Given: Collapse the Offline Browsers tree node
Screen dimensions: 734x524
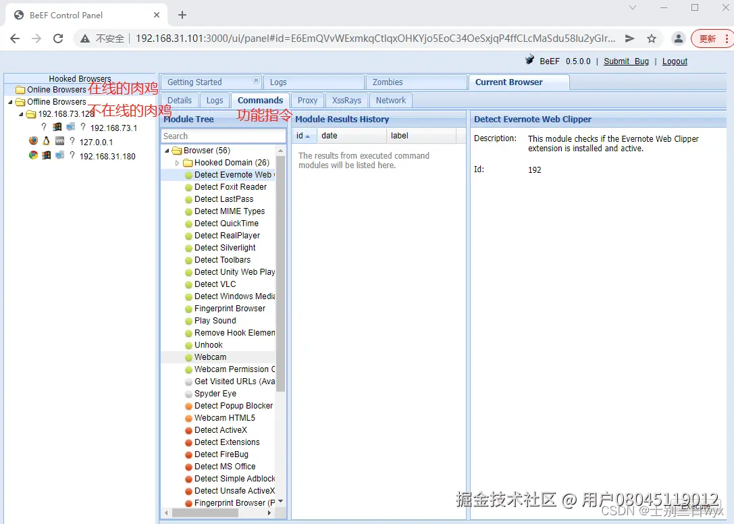Looking at the screenshot, I should tap(10, 101).
